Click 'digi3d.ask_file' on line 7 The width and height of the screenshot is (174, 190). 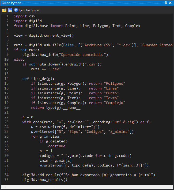[45, 45]
